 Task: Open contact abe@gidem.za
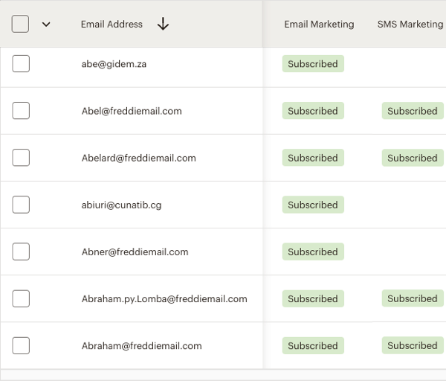tap(114, 64)
